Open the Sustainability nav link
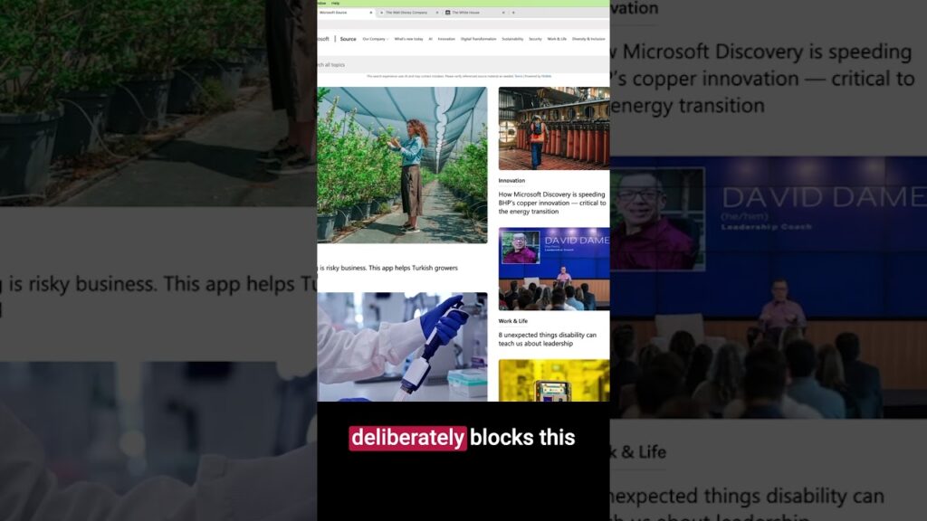927x521 pixels. point(512,39)
